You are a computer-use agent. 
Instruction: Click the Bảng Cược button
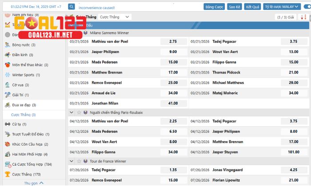215,7
